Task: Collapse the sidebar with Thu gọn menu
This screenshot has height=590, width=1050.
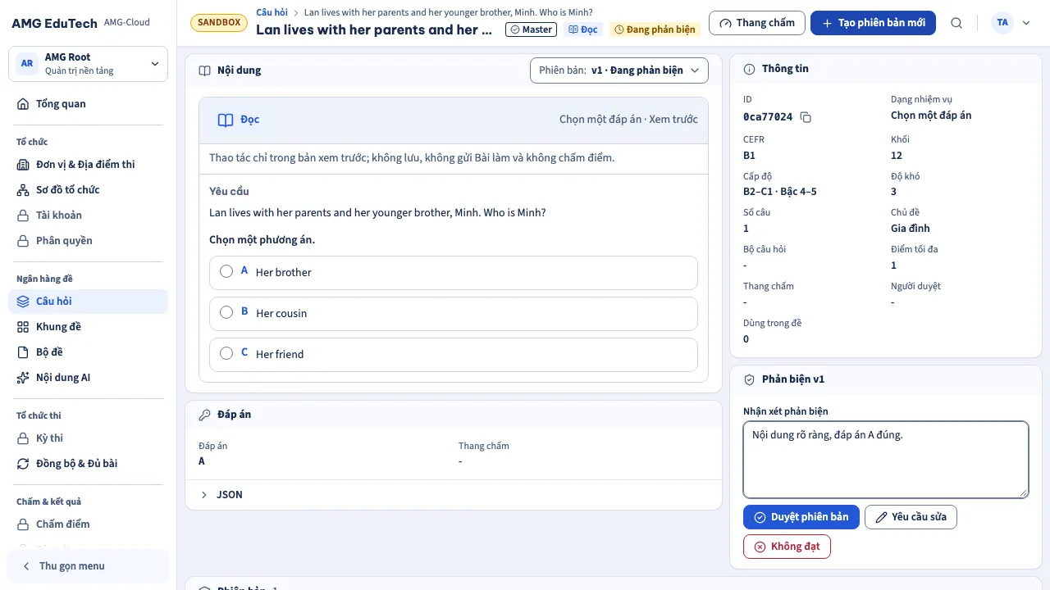Action: point(88,566)
